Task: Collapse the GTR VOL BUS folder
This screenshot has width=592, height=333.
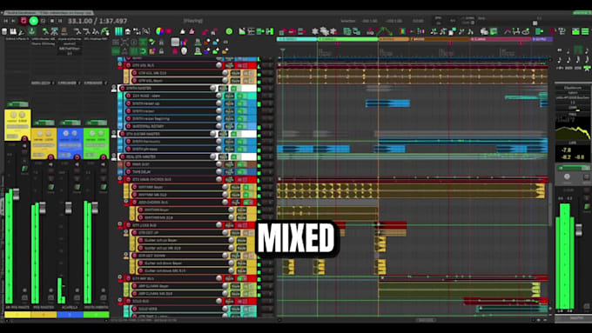Action: coord(120,65)
